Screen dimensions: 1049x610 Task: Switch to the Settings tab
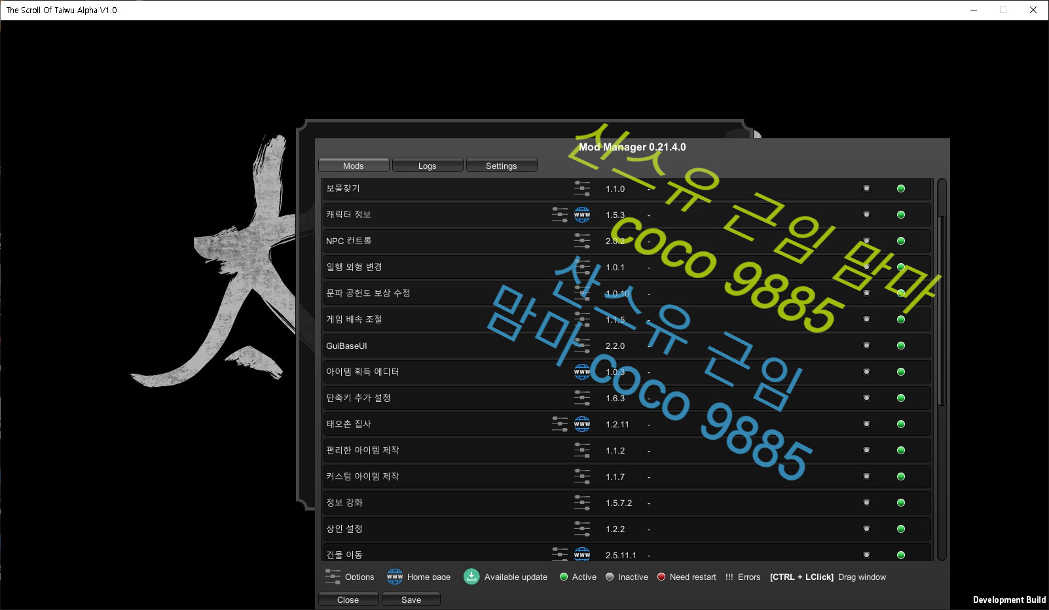point(502,166)
